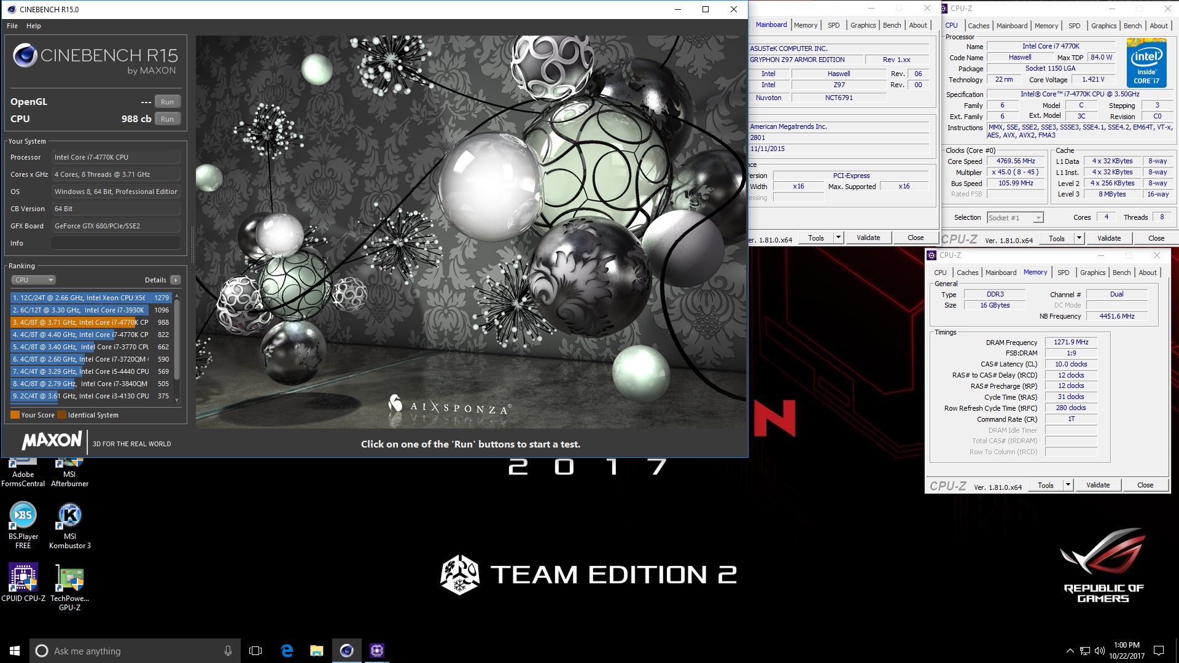Click the Windows Start button

15,651
